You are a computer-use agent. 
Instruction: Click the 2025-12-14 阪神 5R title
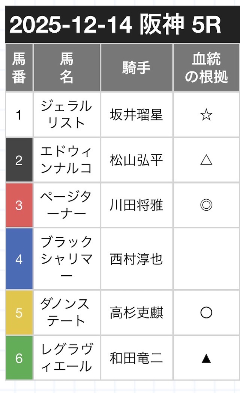click(x=115, y=26)
